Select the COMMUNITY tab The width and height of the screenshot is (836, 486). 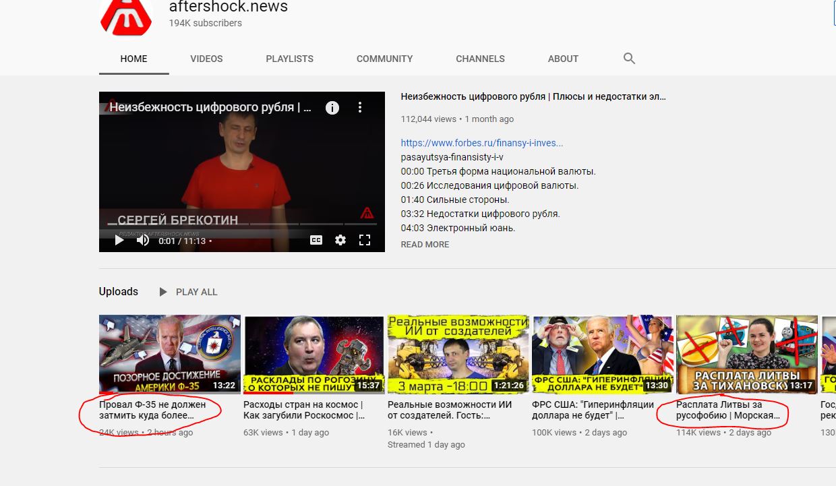[x=385, y=59]
